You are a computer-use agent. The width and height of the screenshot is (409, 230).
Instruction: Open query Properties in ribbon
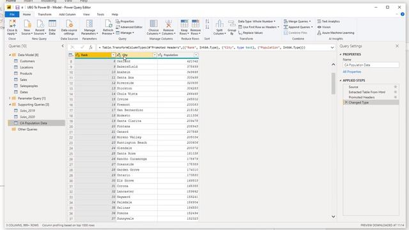[x=125, y=21]
